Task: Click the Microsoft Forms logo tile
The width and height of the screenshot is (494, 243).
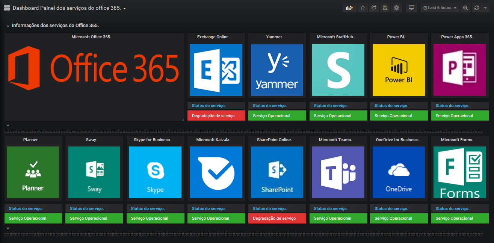Action: (x=459, y=172)
